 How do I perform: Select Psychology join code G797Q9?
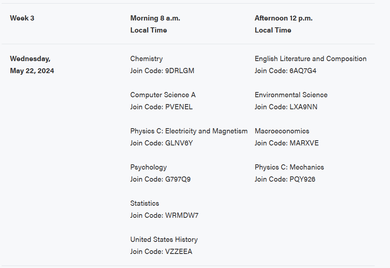pyautogui.click(x=178, y=179)
